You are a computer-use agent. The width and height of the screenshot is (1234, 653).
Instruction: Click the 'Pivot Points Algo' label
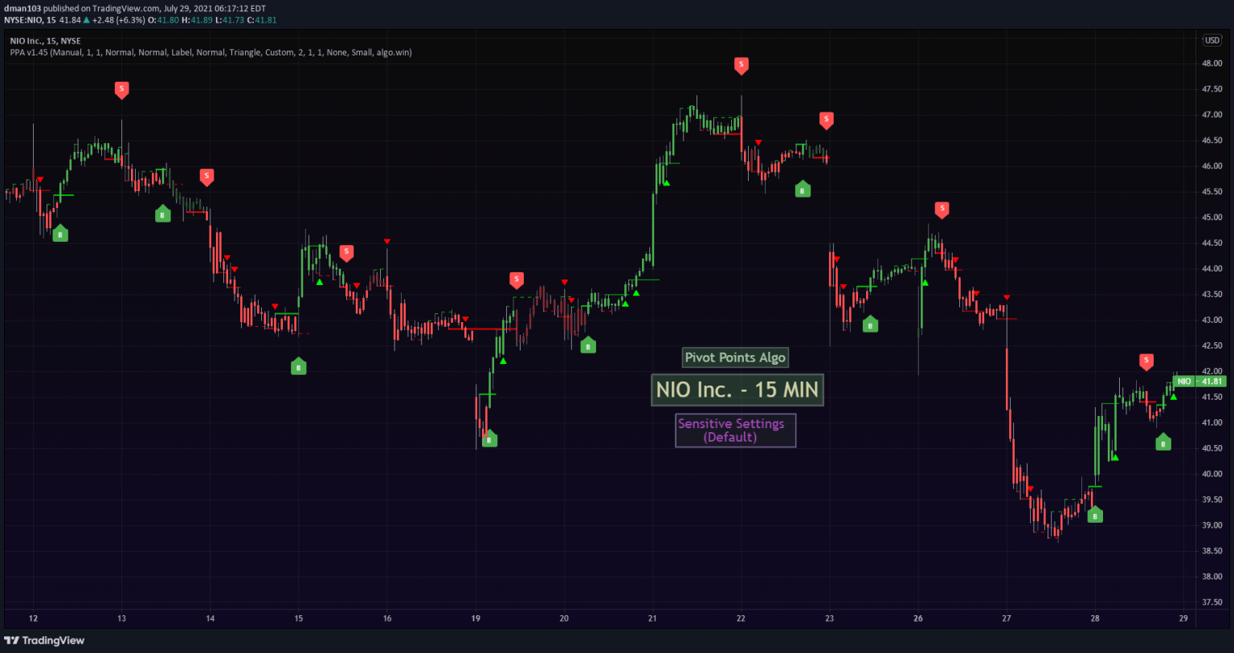pos(735,357)
